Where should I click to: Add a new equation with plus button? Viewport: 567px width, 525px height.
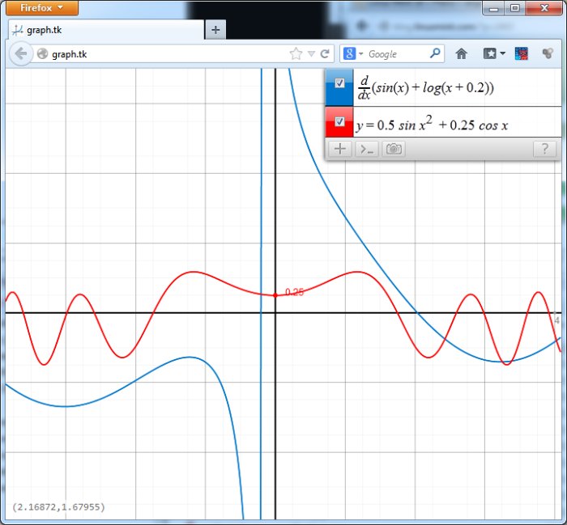click(340, 149)
